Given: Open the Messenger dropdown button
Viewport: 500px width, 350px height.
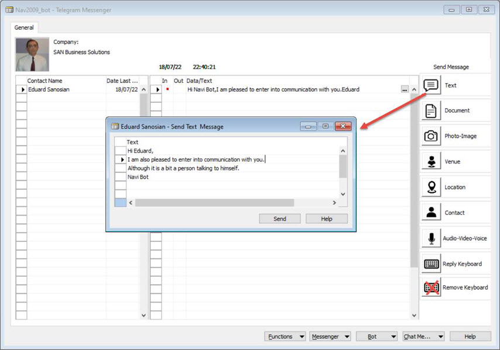Looking at the screenshot, I should click(x=330, y=337).
